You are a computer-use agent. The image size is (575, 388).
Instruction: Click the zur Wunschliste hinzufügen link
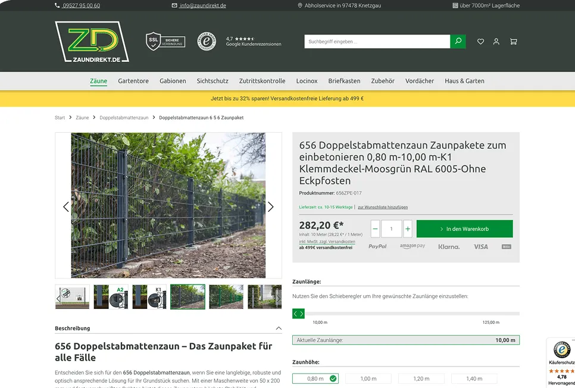pos(383,207)
